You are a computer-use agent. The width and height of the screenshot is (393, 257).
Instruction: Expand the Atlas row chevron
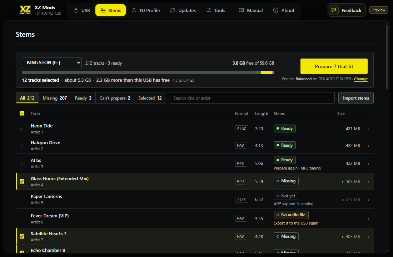click(368, 164)
